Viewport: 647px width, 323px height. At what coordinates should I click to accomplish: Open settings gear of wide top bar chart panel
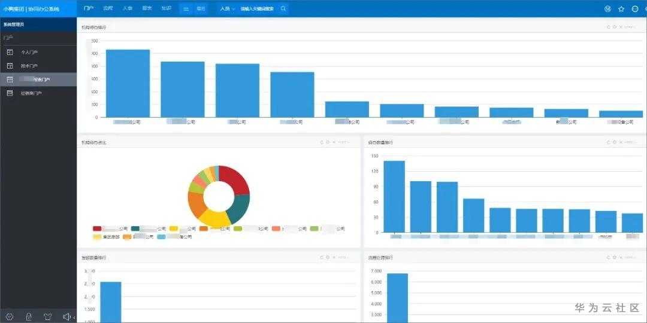click(x=615, y=27)
